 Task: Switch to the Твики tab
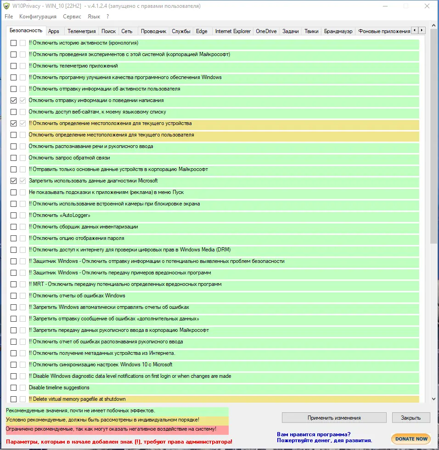pyautogui.click(x=311, y=31)
